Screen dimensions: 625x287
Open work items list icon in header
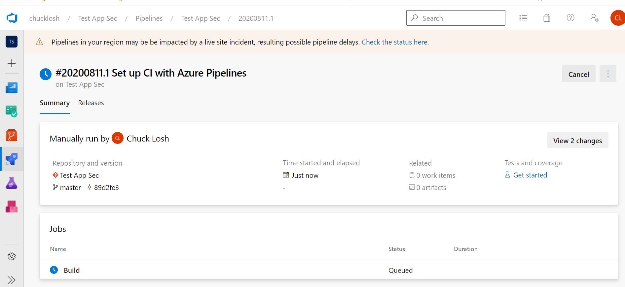coord(523,18)
